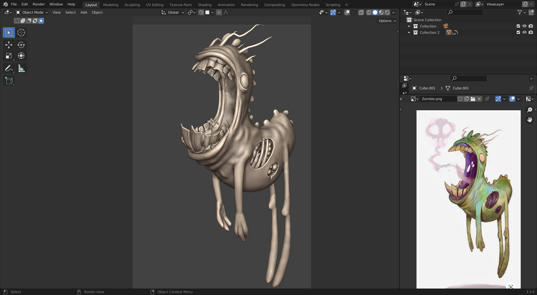The height and width of the screenshot is (295, 537).
Task: Click the Add menu in viewport header
Action: coord(83,13)
